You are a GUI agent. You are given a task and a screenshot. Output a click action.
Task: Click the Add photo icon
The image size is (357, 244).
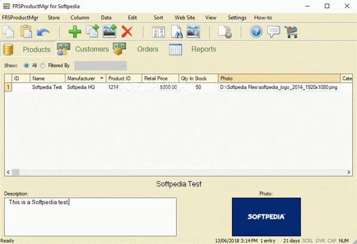point(109,31)
